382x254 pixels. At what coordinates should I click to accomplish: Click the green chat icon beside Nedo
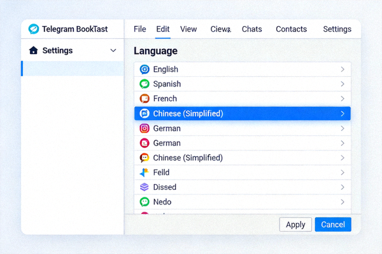[x=145, y=202]
